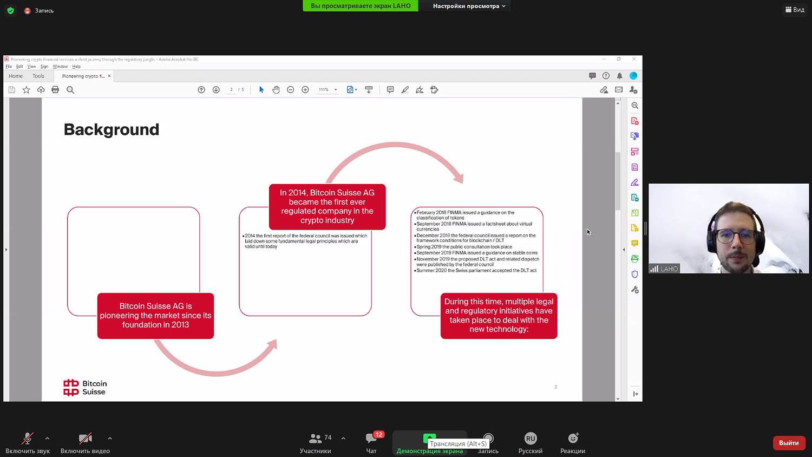Open the Fill & Sign tool in right pane

(635, 182)
